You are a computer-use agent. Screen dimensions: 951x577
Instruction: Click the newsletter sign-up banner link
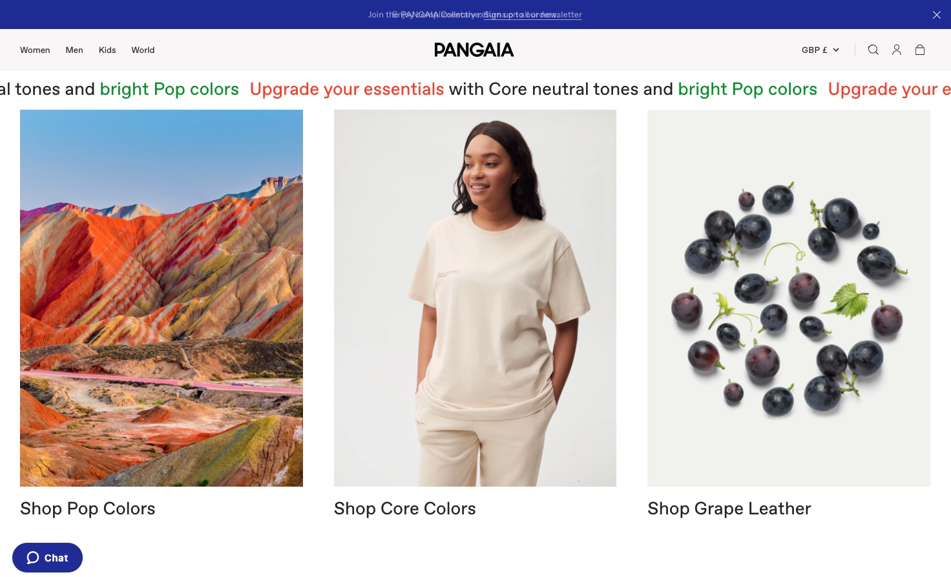click(533, 15)
